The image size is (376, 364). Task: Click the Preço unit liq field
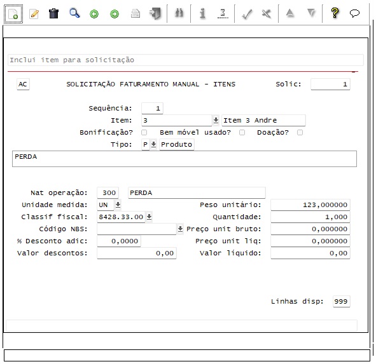[310, 241]
